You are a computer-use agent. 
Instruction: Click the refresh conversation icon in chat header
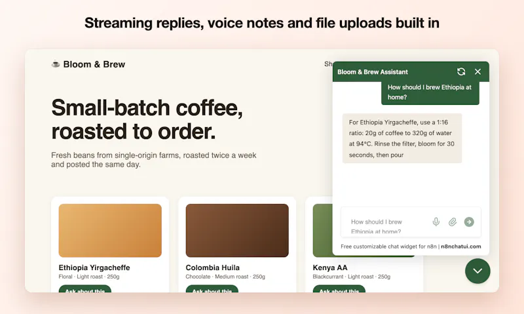tap(461, 71)
